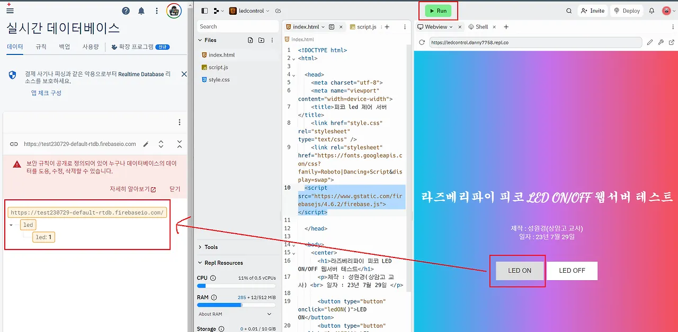
Task: Open Replit search magnifier icon
Action: tap(569, 11)
